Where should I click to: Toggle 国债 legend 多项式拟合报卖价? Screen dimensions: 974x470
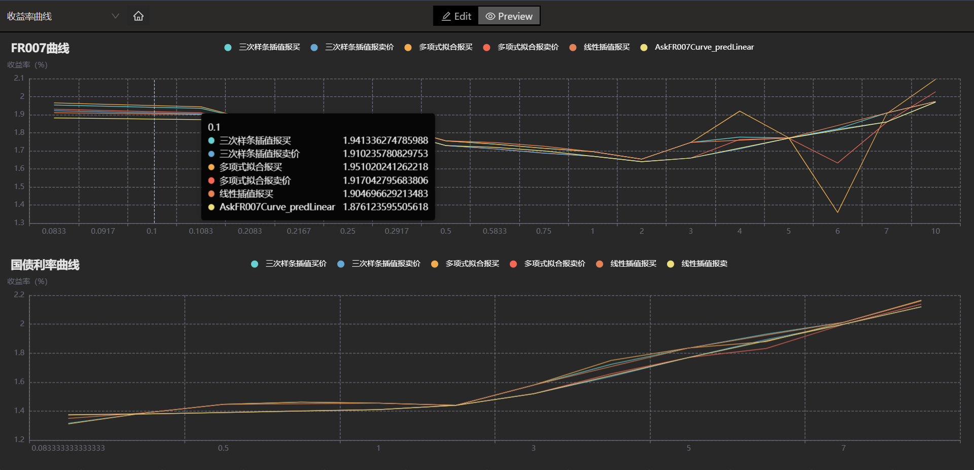click(x=547, y=264)
